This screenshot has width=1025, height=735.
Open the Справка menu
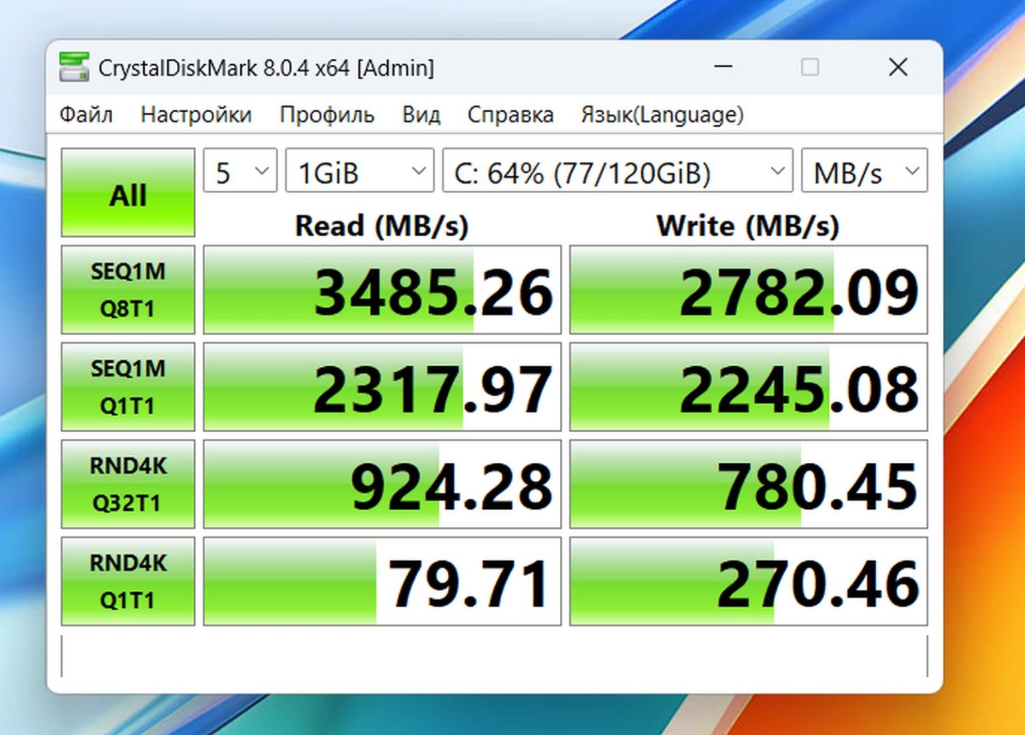coord(510,115)
